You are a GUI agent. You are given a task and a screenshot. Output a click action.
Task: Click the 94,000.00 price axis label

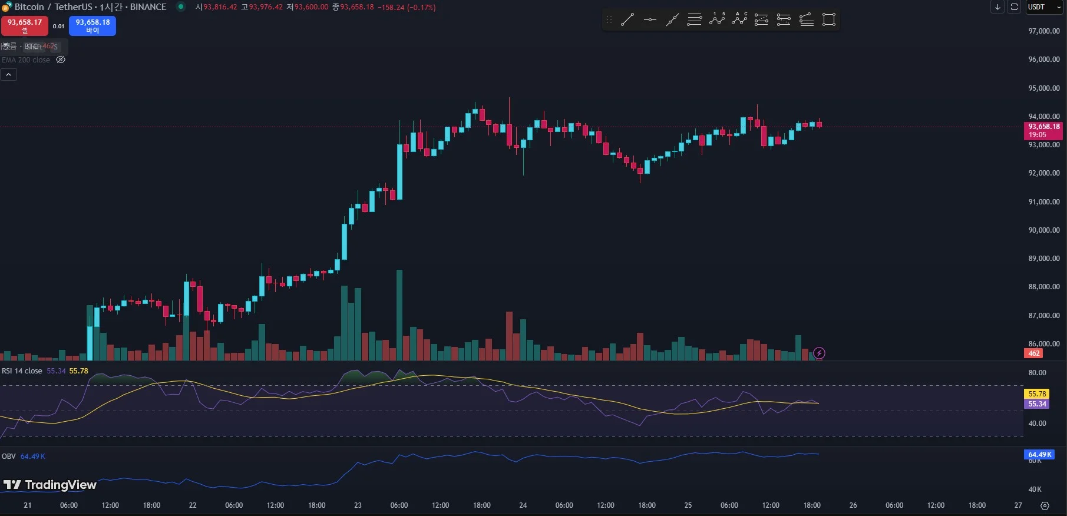tap(1044, 117)
